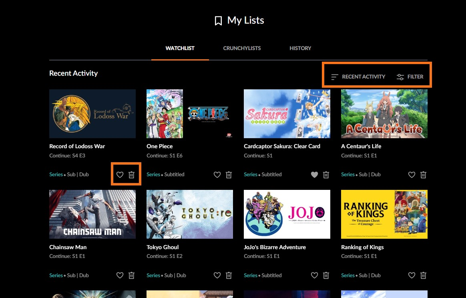Favorite Chainsaw Man with heart icon
Screen dimensions: 466x298
(120, 276)
